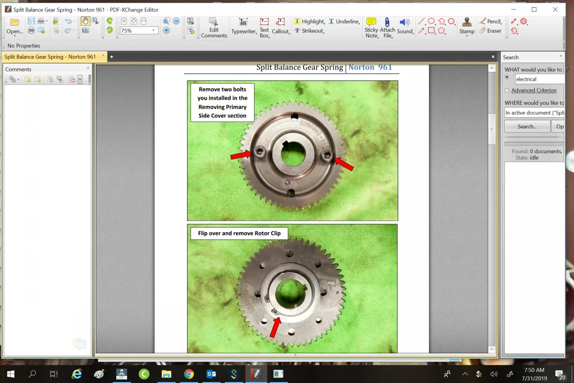Click the search text field containing 'electrical'
574x383 pixels.
539,79
